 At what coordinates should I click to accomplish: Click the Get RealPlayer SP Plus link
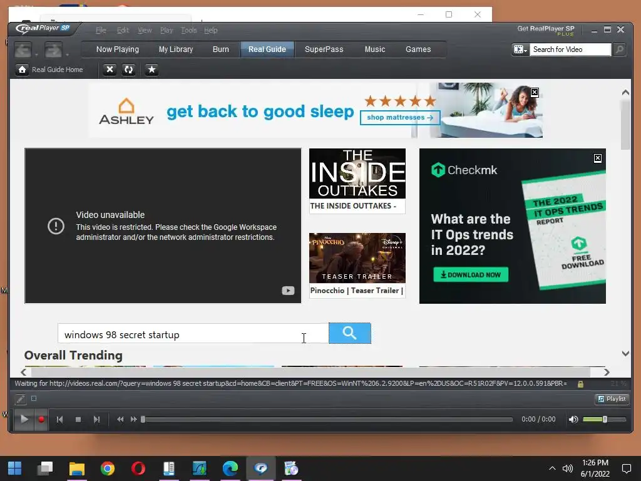click(x=546, y=30)
